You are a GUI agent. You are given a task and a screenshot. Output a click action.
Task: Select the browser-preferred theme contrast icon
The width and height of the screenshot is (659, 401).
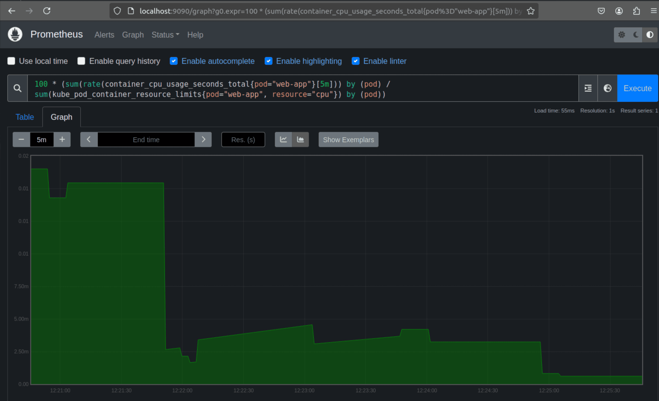click(x=650, y=35)
